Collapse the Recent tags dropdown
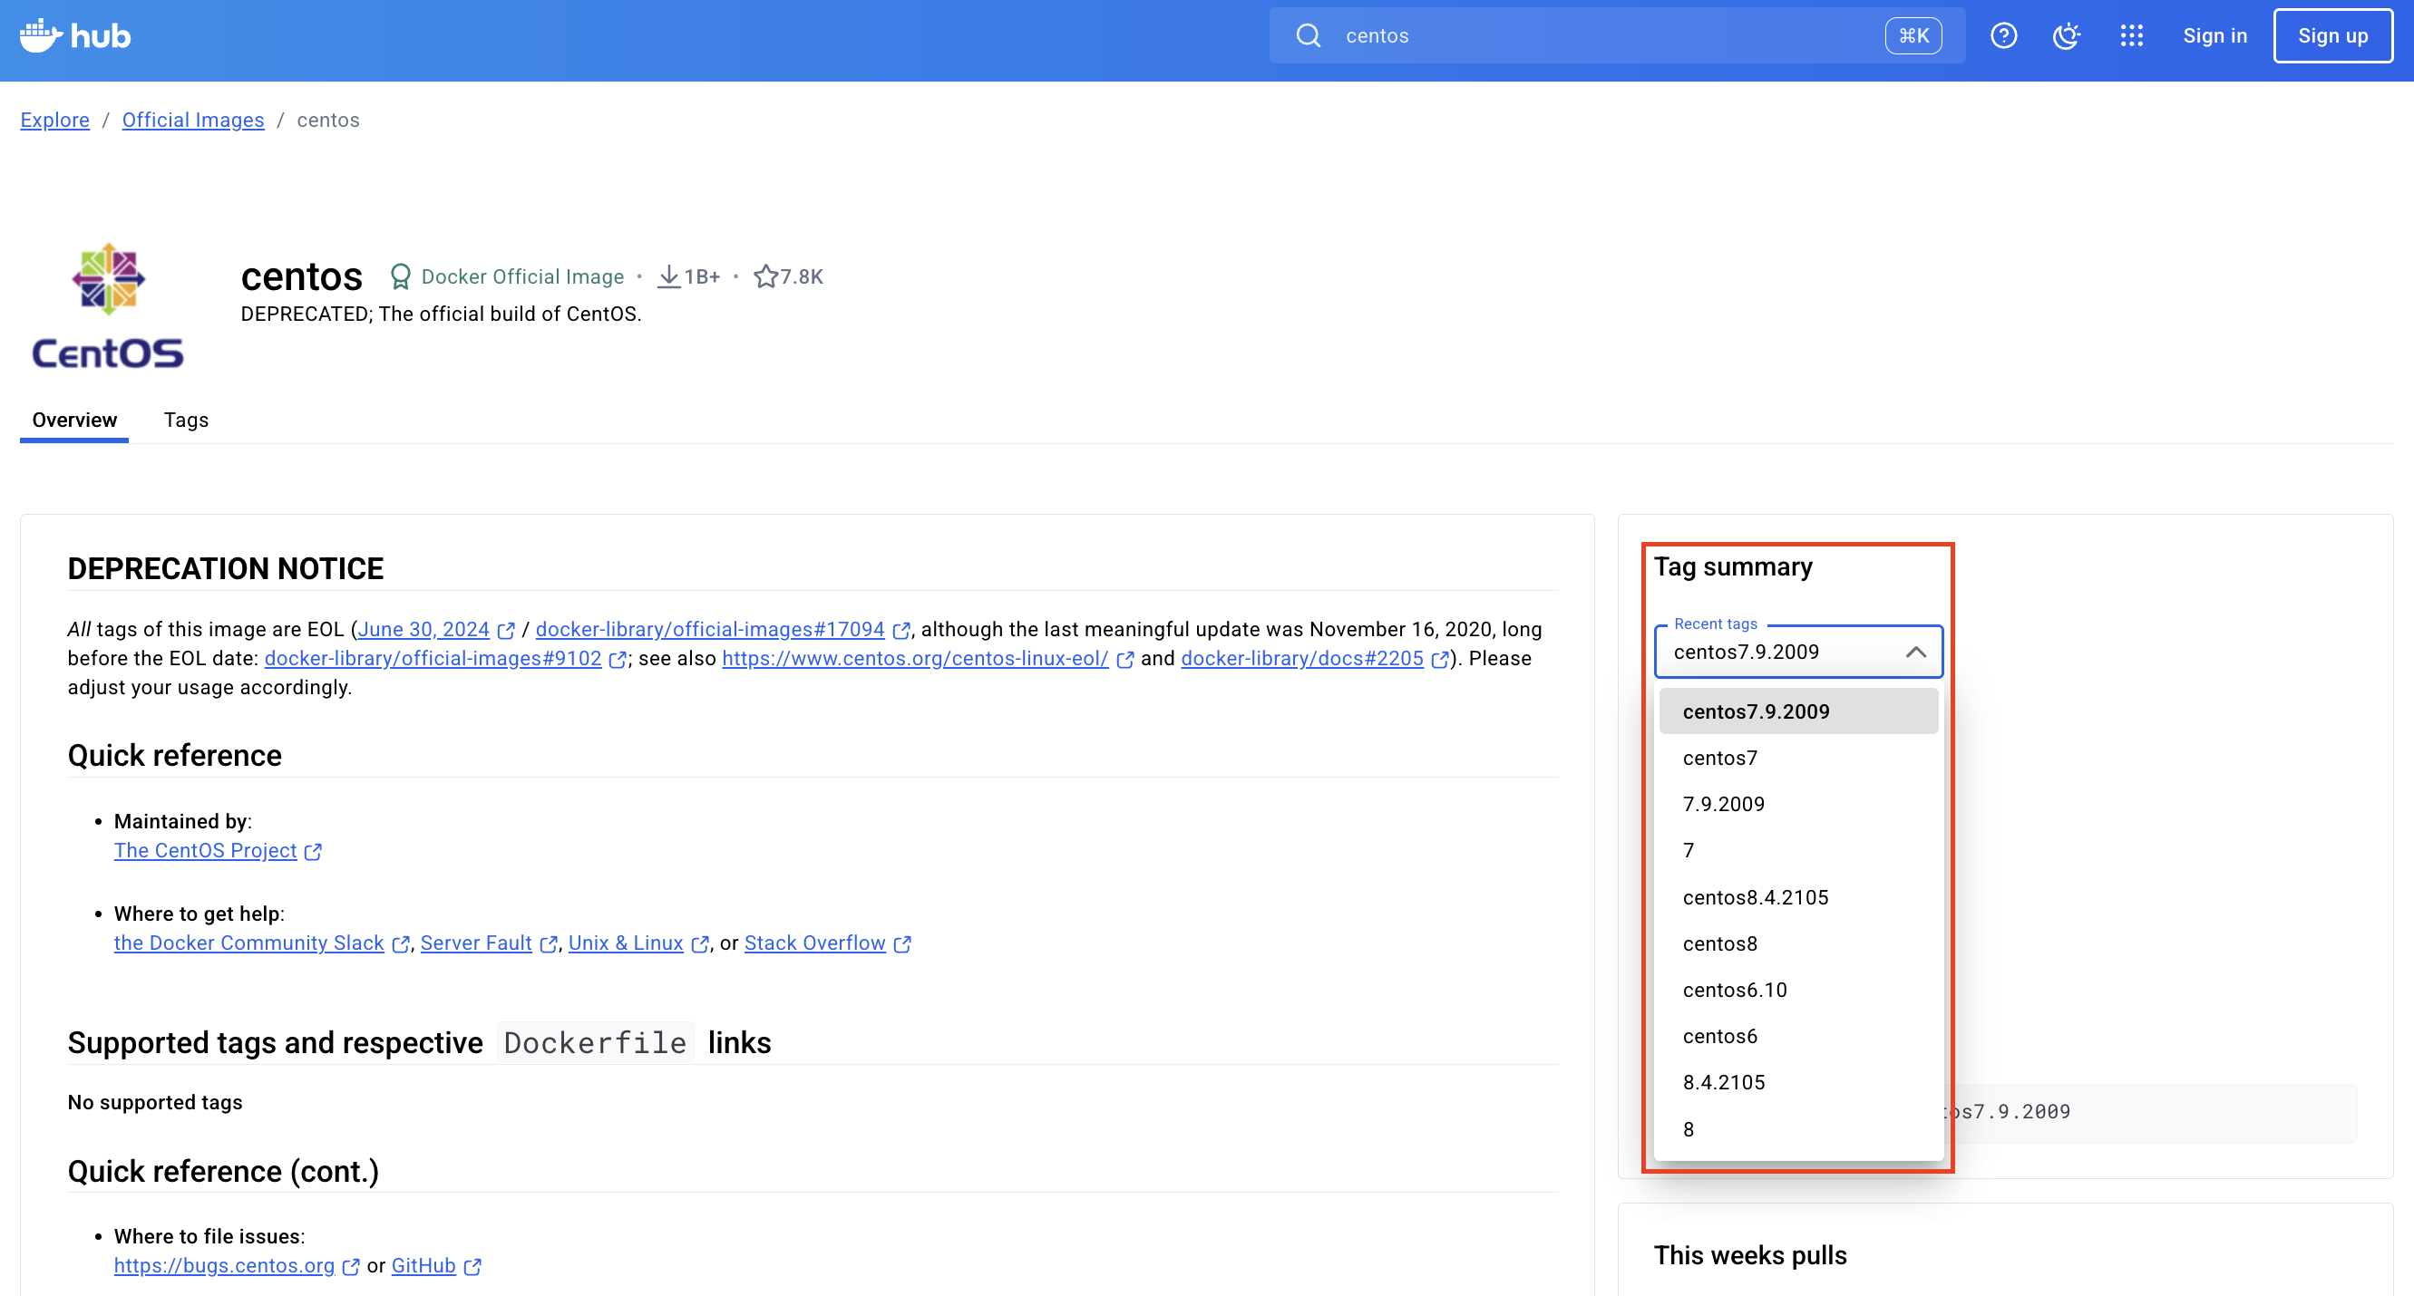Image resolution: width=2414 pixels, height=1296 pixels. (1915, 652)
